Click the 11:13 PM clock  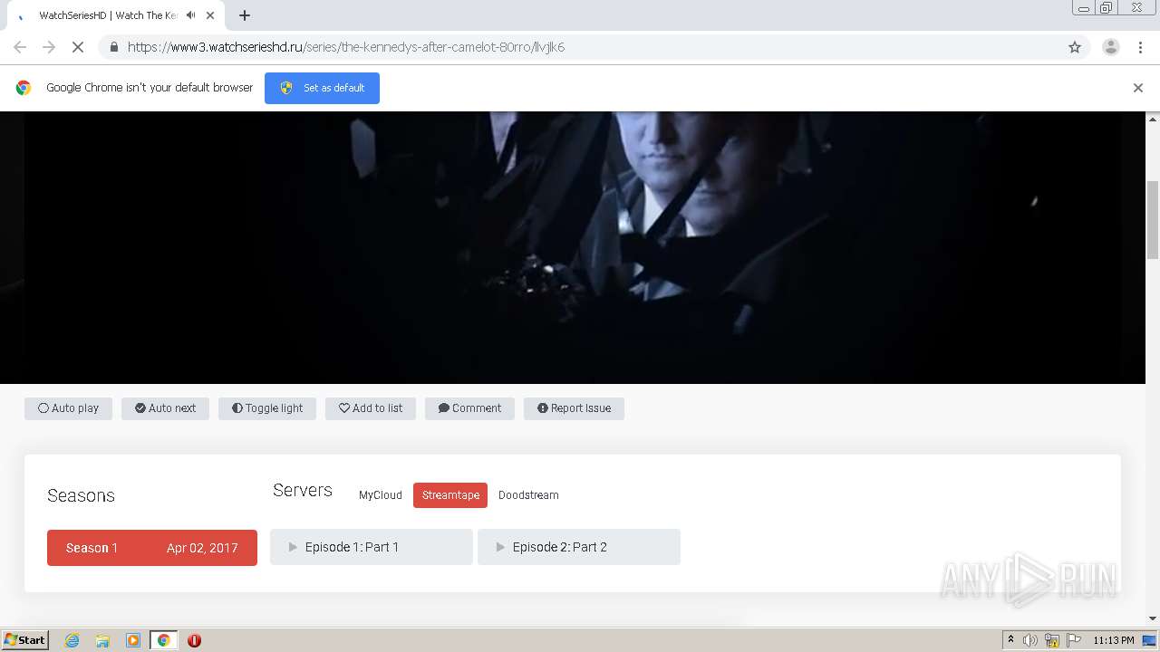[x=1114, y=640]
